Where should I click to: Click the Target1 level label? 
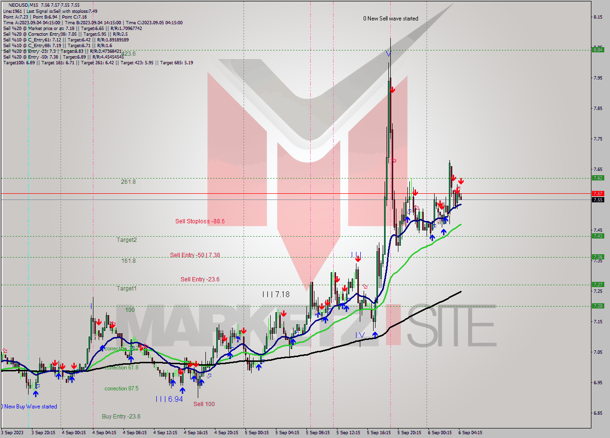click(127, 289)
